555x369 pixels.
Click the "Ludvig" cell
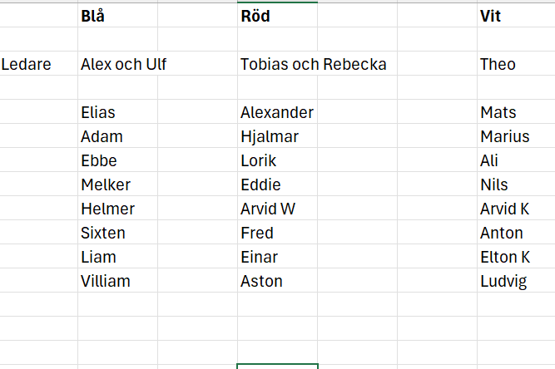[503, 281]
